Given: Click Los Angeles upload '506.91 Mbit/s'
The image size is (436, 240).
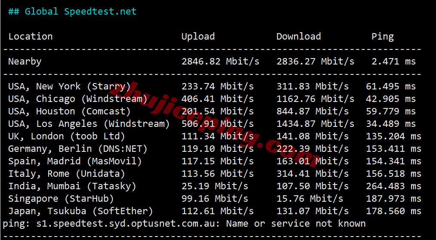Looking at the screenshot, I should [x=218, y=124].
